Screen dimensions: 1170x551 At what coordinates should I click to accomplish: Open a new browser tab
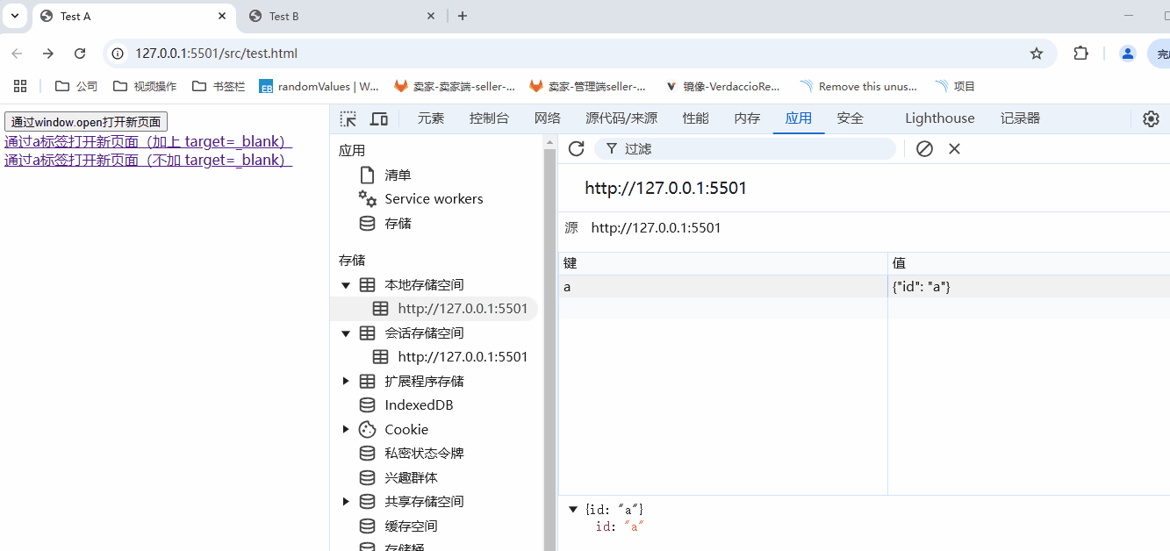coord(463,16)
